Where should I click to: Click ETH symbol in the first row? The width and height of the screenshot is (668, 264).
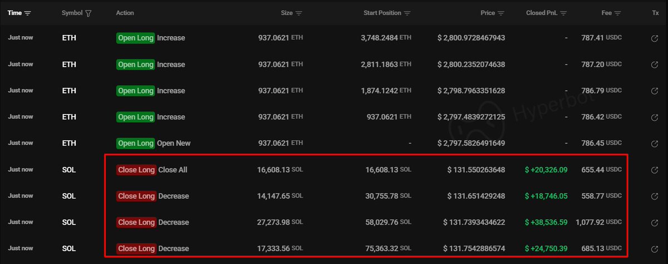(68, 38)
